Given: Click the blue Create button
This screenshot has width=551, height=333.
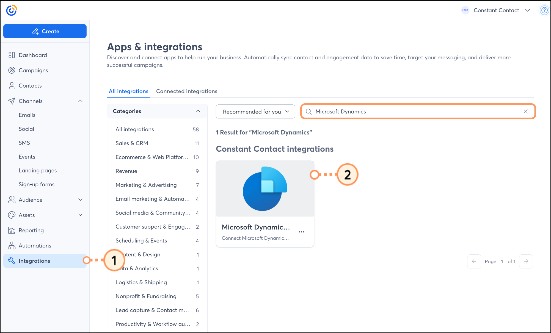Looking at the screenshot, I should (x=45, y=31).
